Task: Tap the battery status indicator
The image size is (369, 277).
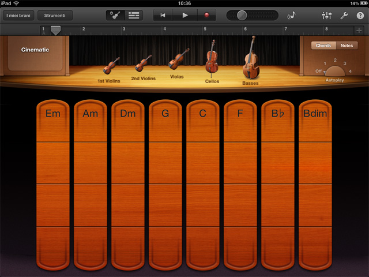Action: (x=364, y=3)
